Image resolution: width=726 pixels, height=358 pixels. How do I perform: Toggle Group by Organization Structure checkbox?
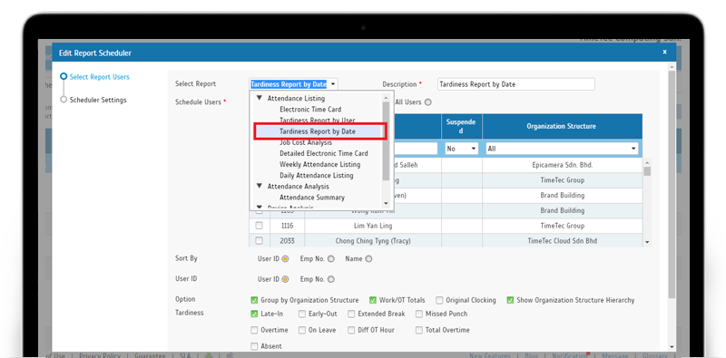254,300
